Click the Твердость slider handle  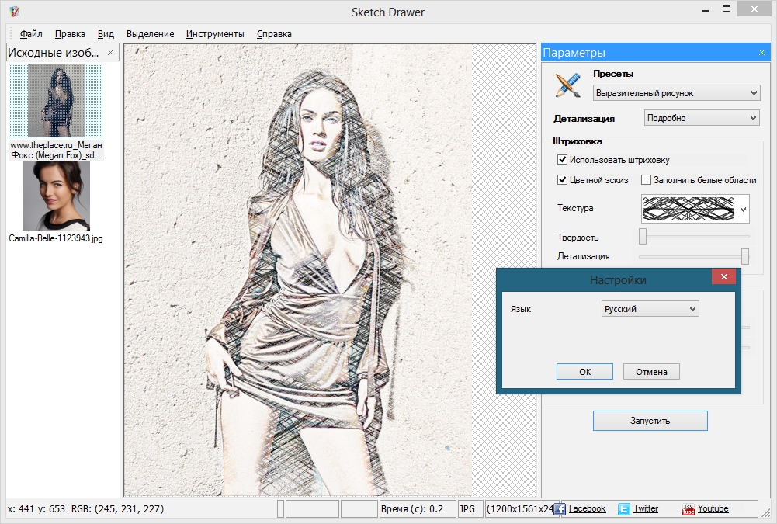(x=643, y=236)
